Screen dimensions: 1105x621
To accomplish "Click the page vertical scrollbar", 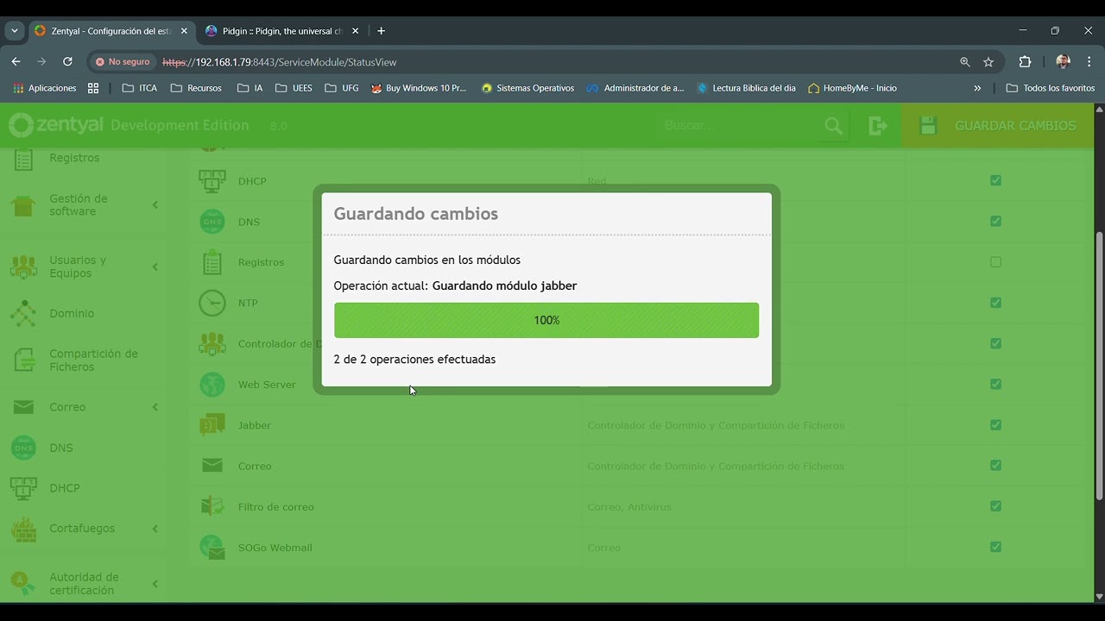I will tap(1099, 366).
